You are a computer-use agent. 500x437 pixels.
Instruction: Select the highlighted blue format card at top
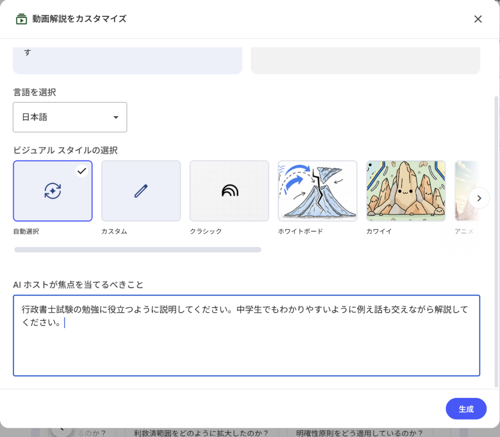coord(127,60)
